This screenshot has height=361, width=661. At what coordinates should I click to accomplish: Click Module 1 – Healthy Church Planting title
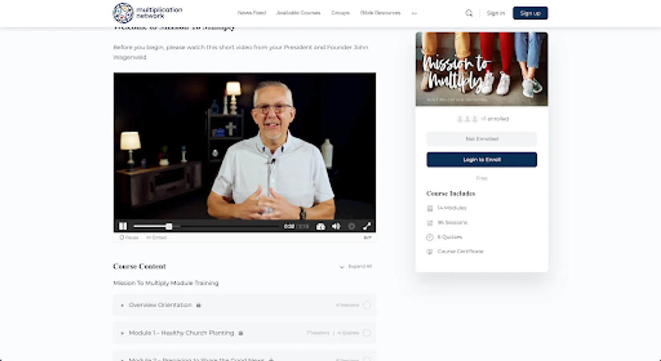tap(181, 333)
